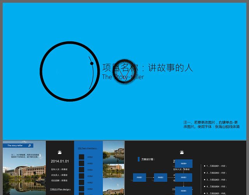
Task: Click the middle photo of building behind trees
Action: 114,171
